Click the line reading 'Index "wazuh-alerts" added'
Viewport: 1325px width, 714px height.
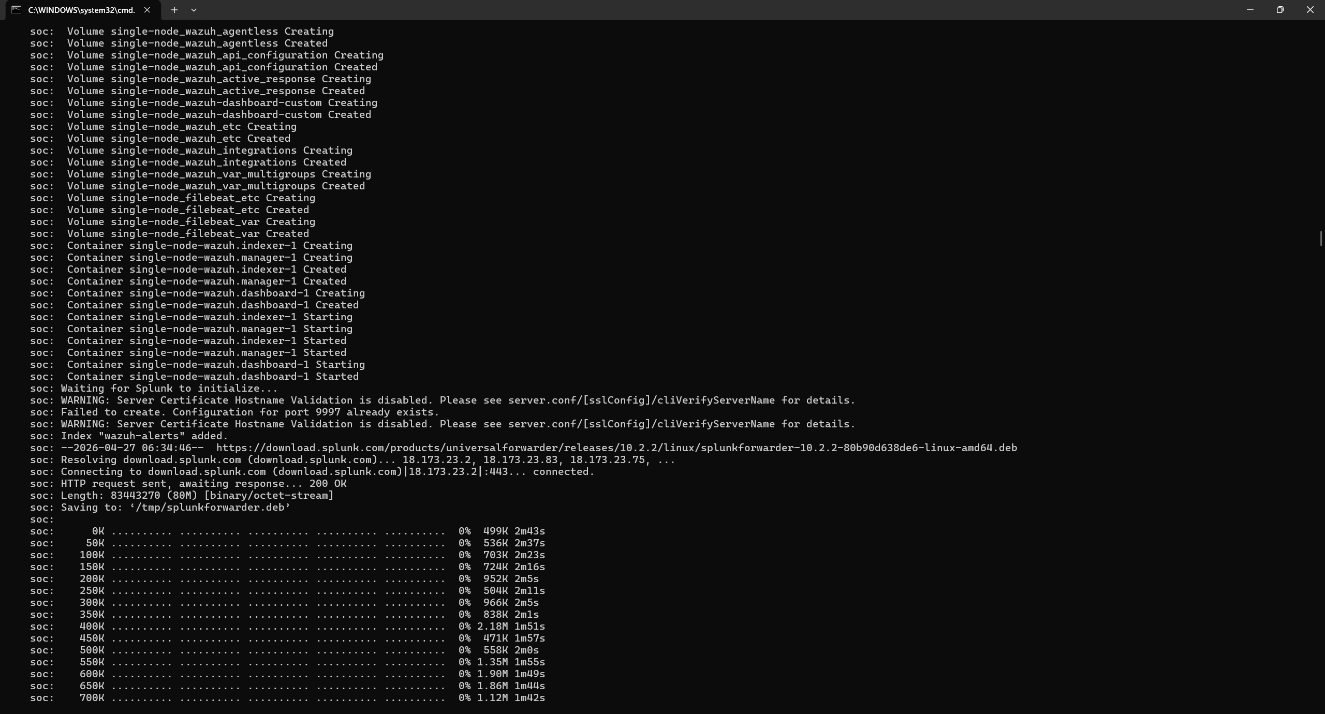click(128, 436)
